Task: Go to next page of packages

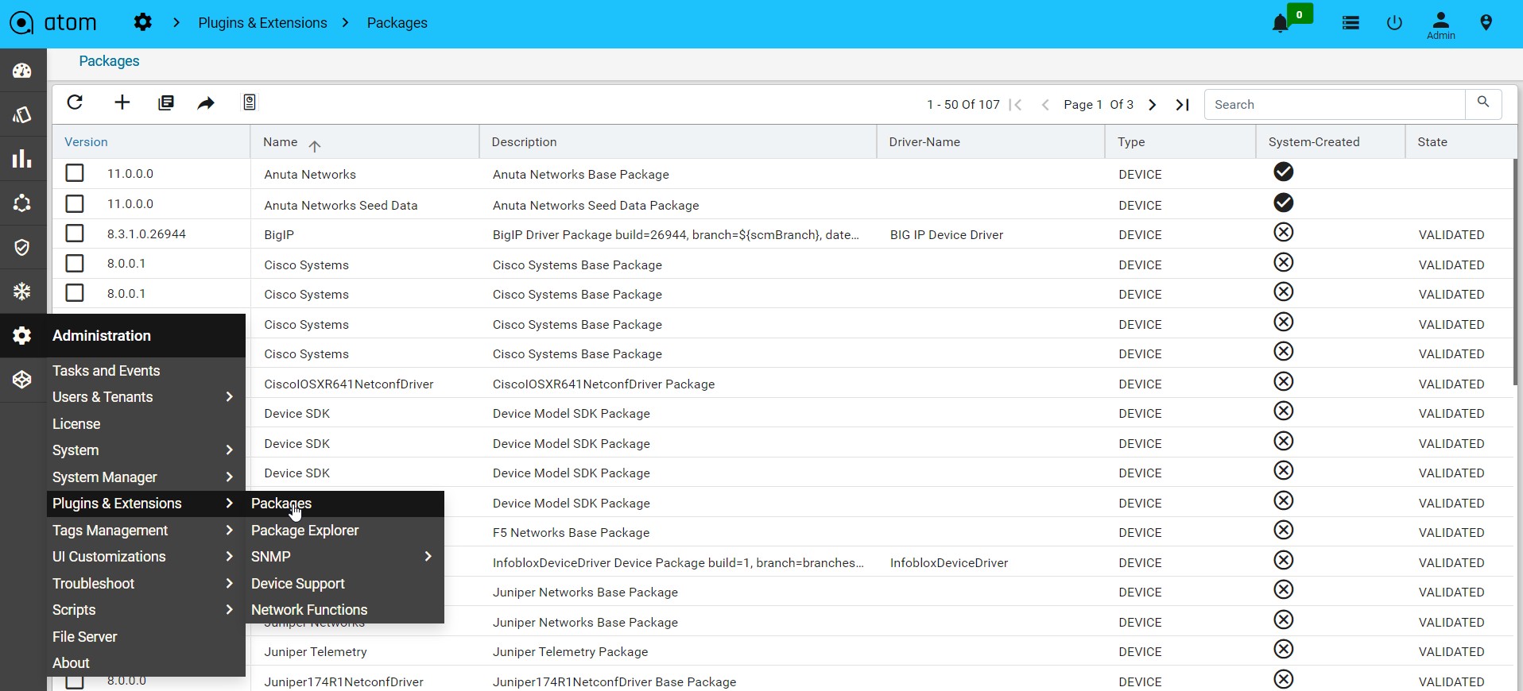Action: point(1152,105)
